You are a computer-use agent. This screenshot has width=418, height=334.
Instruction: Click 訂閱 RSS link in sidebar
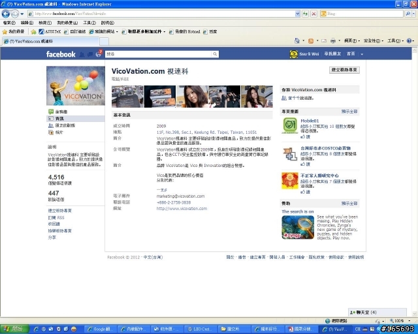click(56, 218)
